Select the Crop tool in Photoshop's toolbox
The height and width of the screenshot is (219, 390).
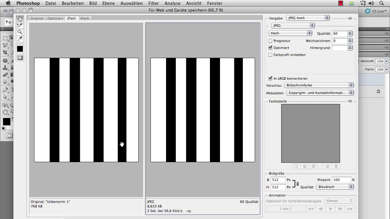pos(5,52)
